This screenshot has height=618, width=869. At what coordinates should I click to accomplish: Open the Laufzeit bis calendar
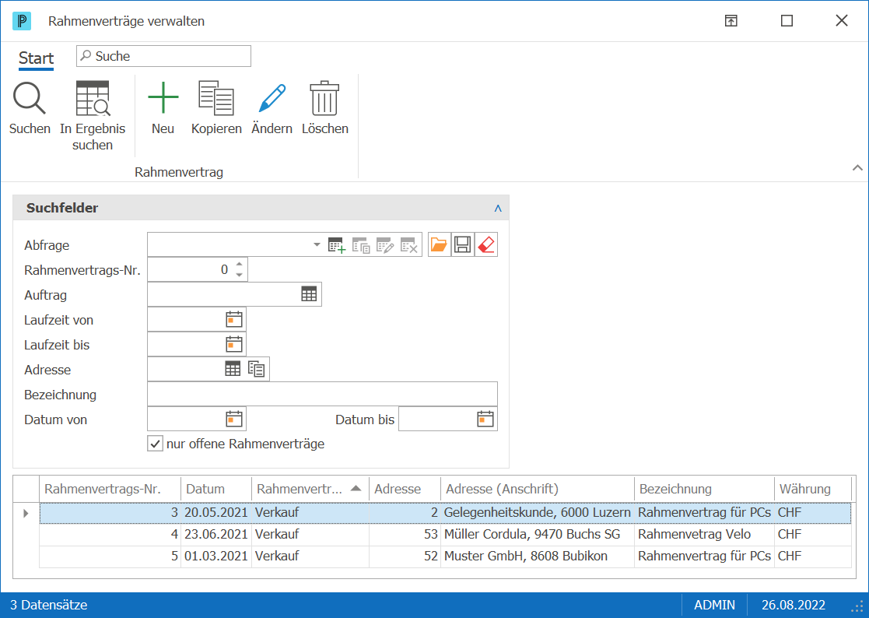coord(234,344)
